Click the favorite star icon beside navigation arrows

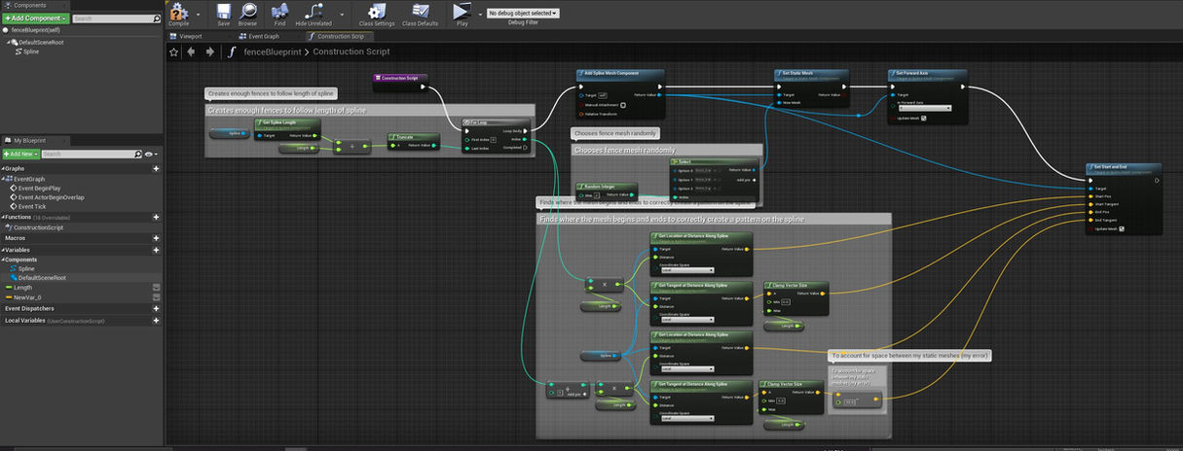(175, 52)
